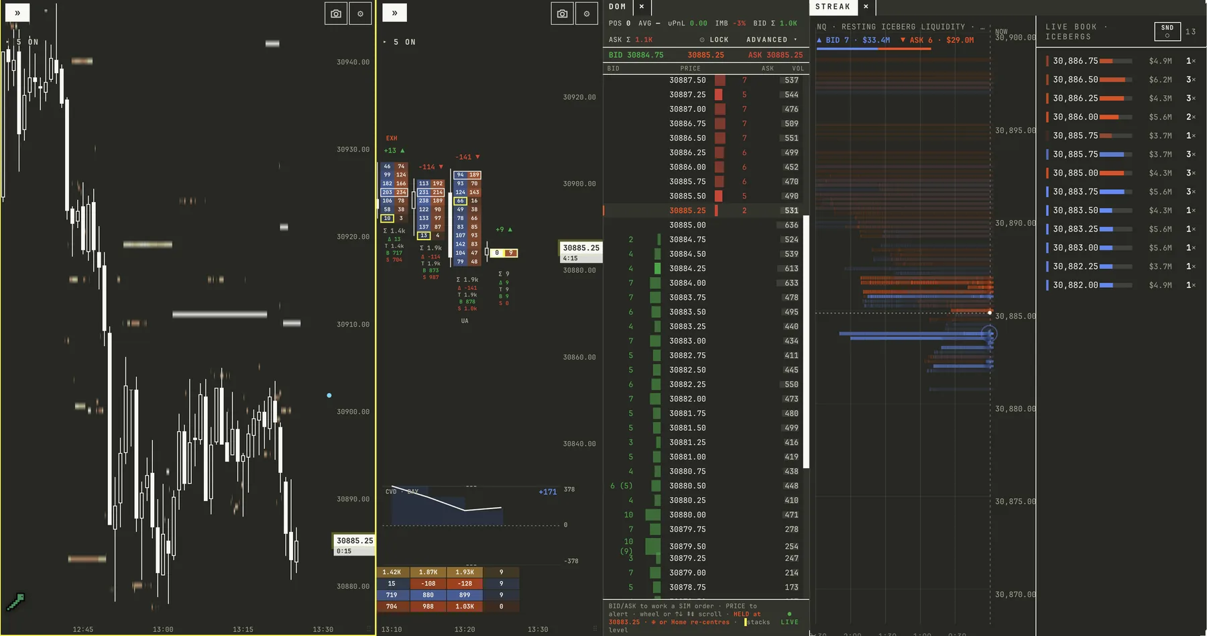
Task: Click the blue bid triangle indicator
Action: [x=819, y=40]
